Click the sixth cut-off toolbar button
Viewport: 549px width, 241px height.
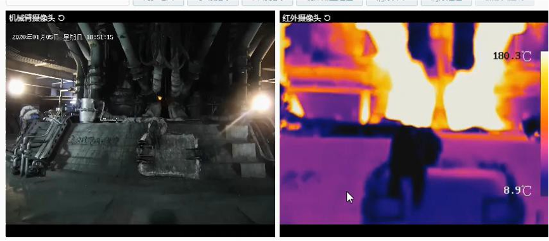click(x=446, y=3)
